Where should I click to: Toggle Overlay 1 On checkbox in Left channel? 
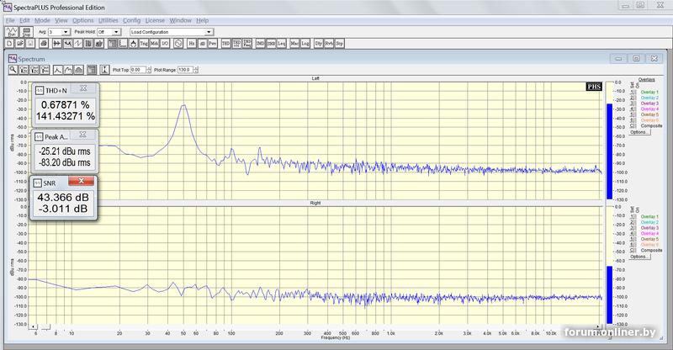pyautogui.click(x=636, y=92)
